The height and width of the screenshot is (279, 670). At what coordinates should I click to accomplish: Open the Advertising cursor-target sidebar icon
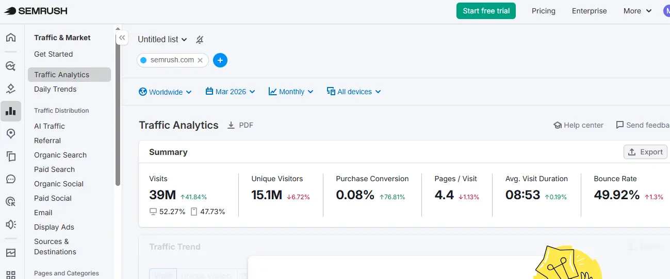tap(11, 202)
